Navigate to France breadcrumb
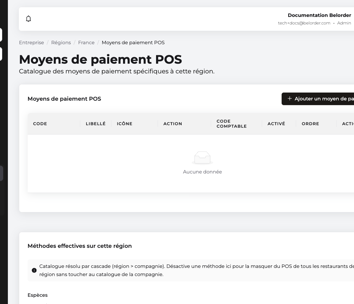Image resolution: width=354 pixels, height=304 pixels. [x=86, y=43]
